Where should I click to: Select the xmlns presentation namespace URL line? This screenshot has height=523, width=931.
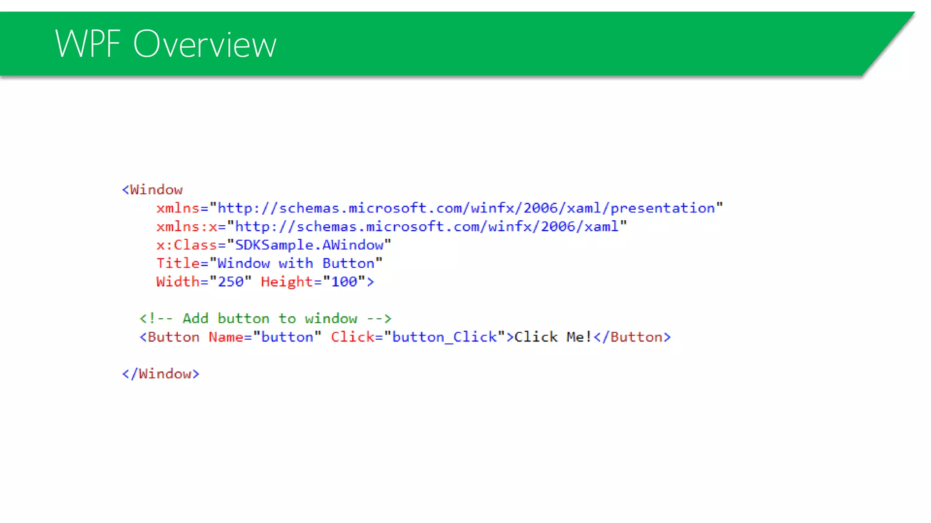(x=440, y=208)
